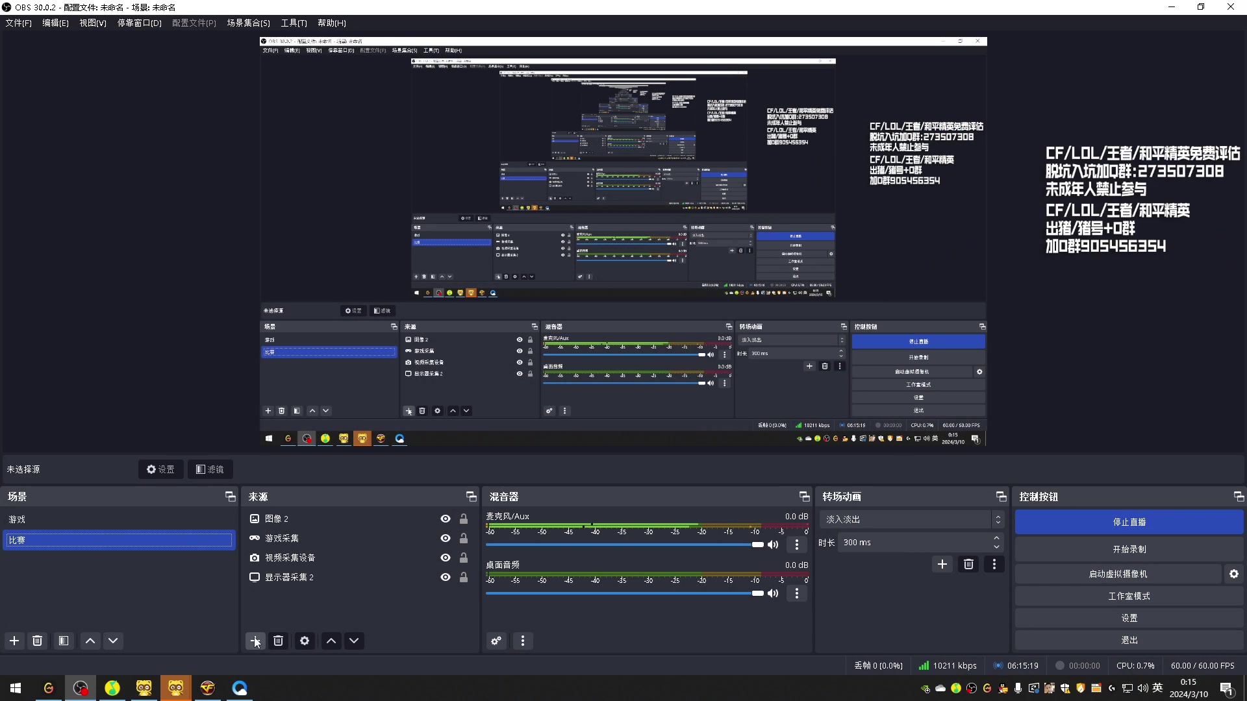Pop out the 混音器 dock panel

point(804,497)
